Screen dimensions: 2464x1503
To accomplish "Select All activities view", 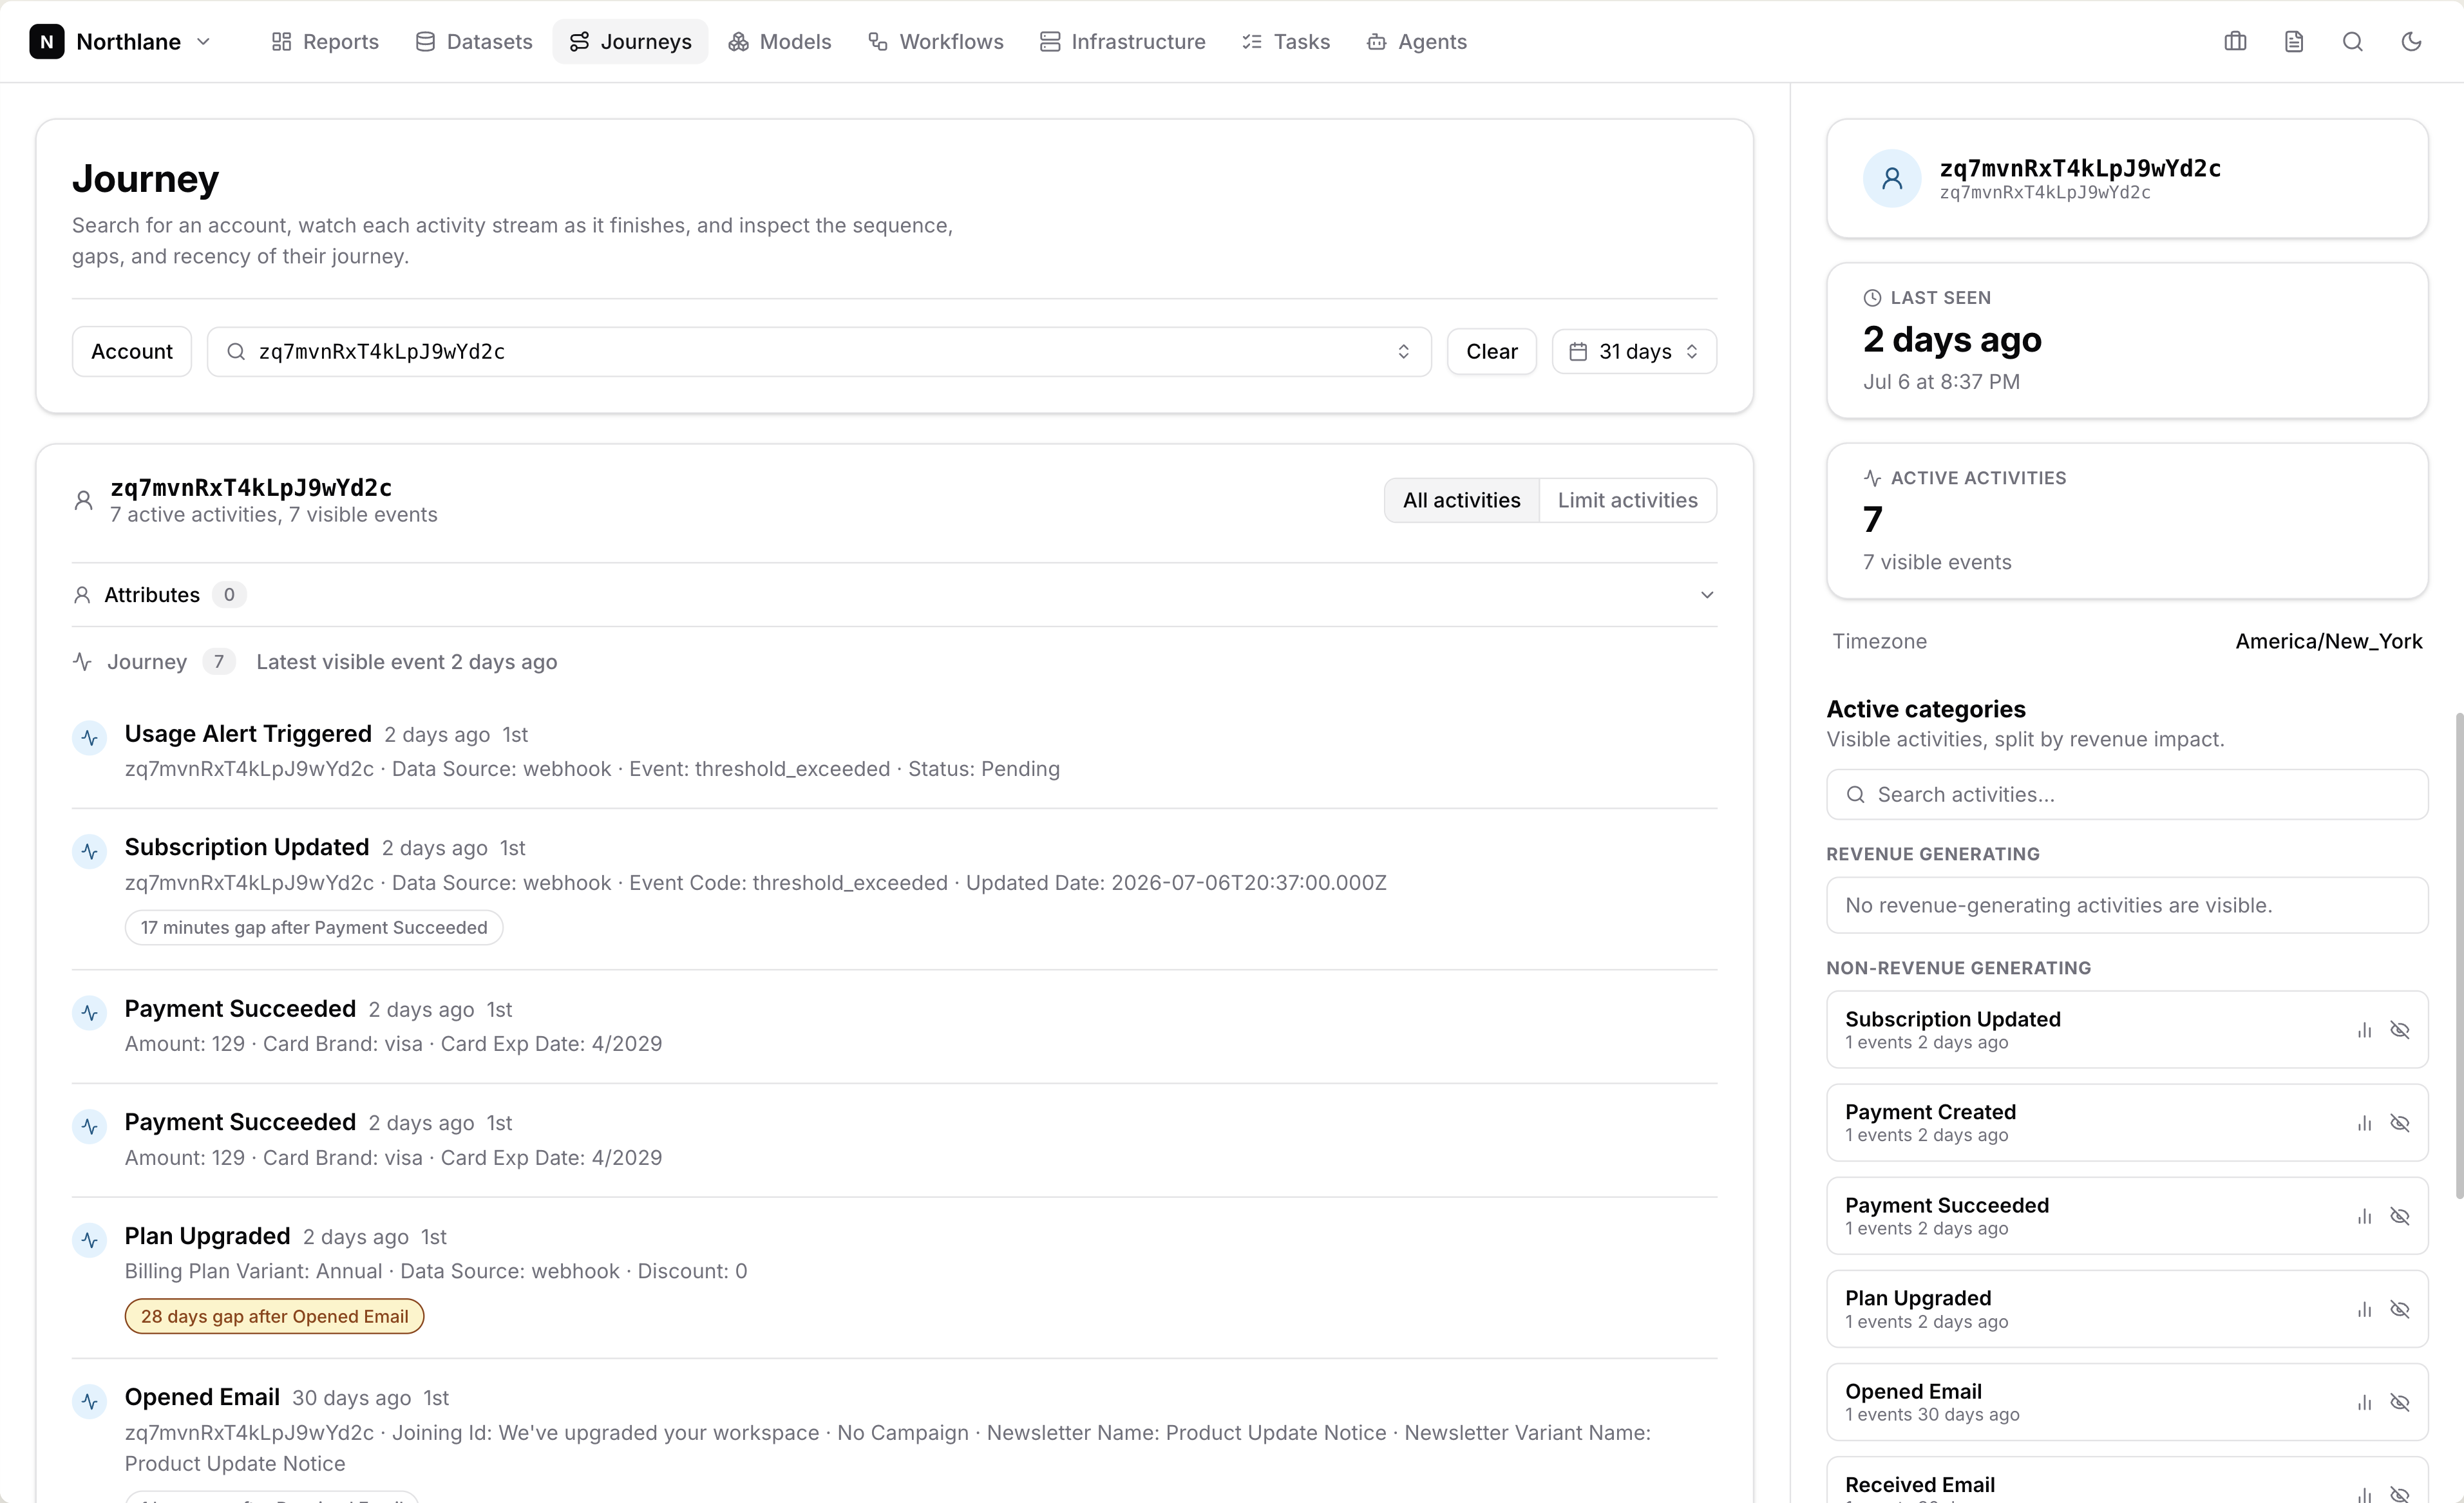I will point(1461,500).
